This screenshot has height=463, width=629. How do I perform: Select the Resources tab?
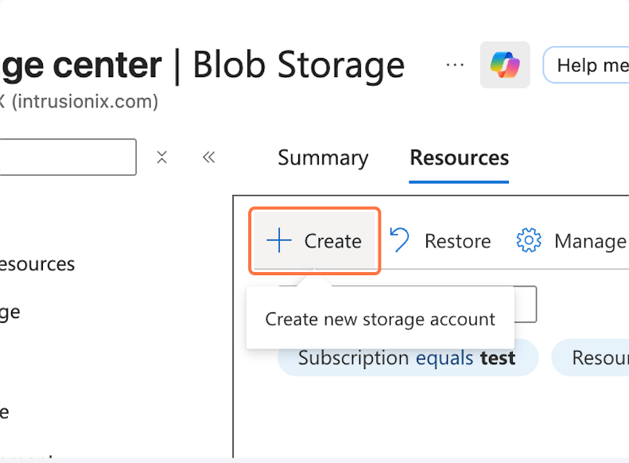[459, 158]
